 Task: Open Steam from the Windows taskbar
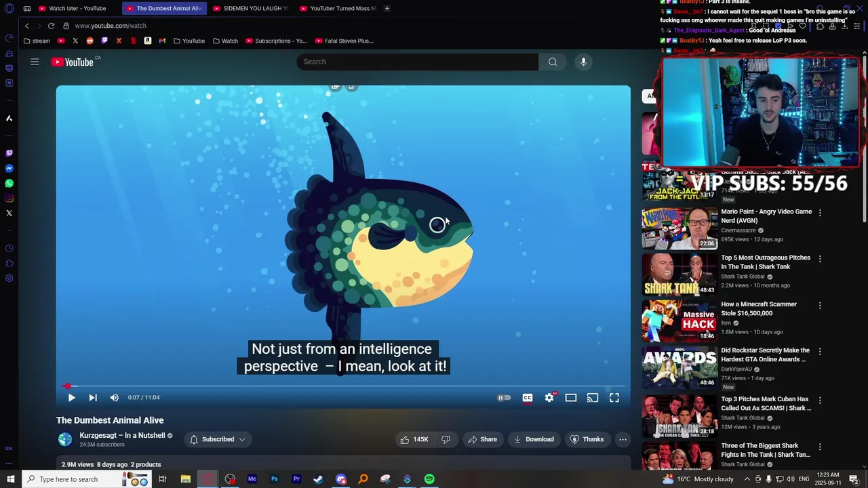click(x=318, y=479)
